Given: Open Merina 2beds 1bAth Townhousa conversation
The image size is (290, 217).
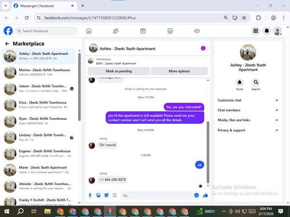Looking at the screenshot, I should 39,72.
